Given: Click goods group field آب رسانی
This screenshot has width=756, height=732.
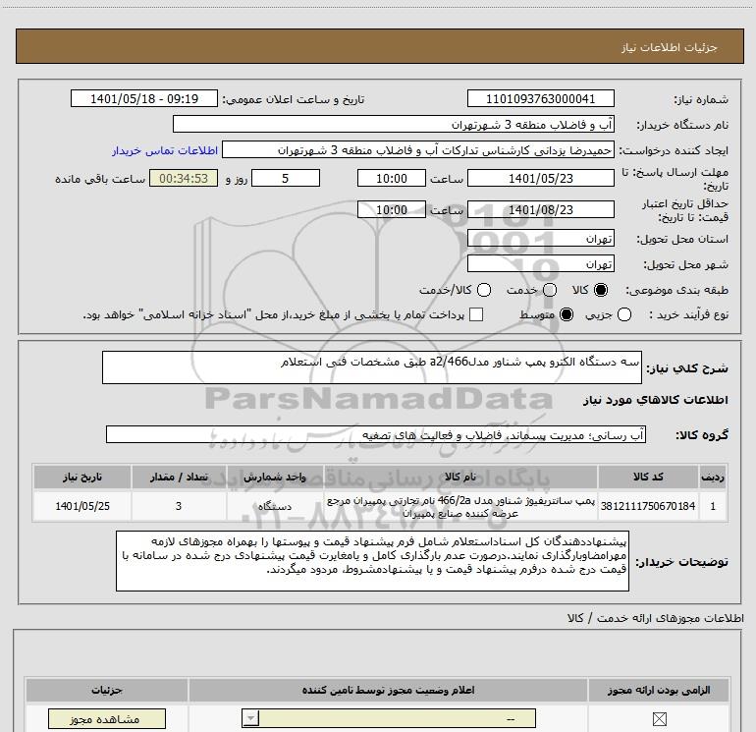Looking at the screenshot, I should pos(376,434).
